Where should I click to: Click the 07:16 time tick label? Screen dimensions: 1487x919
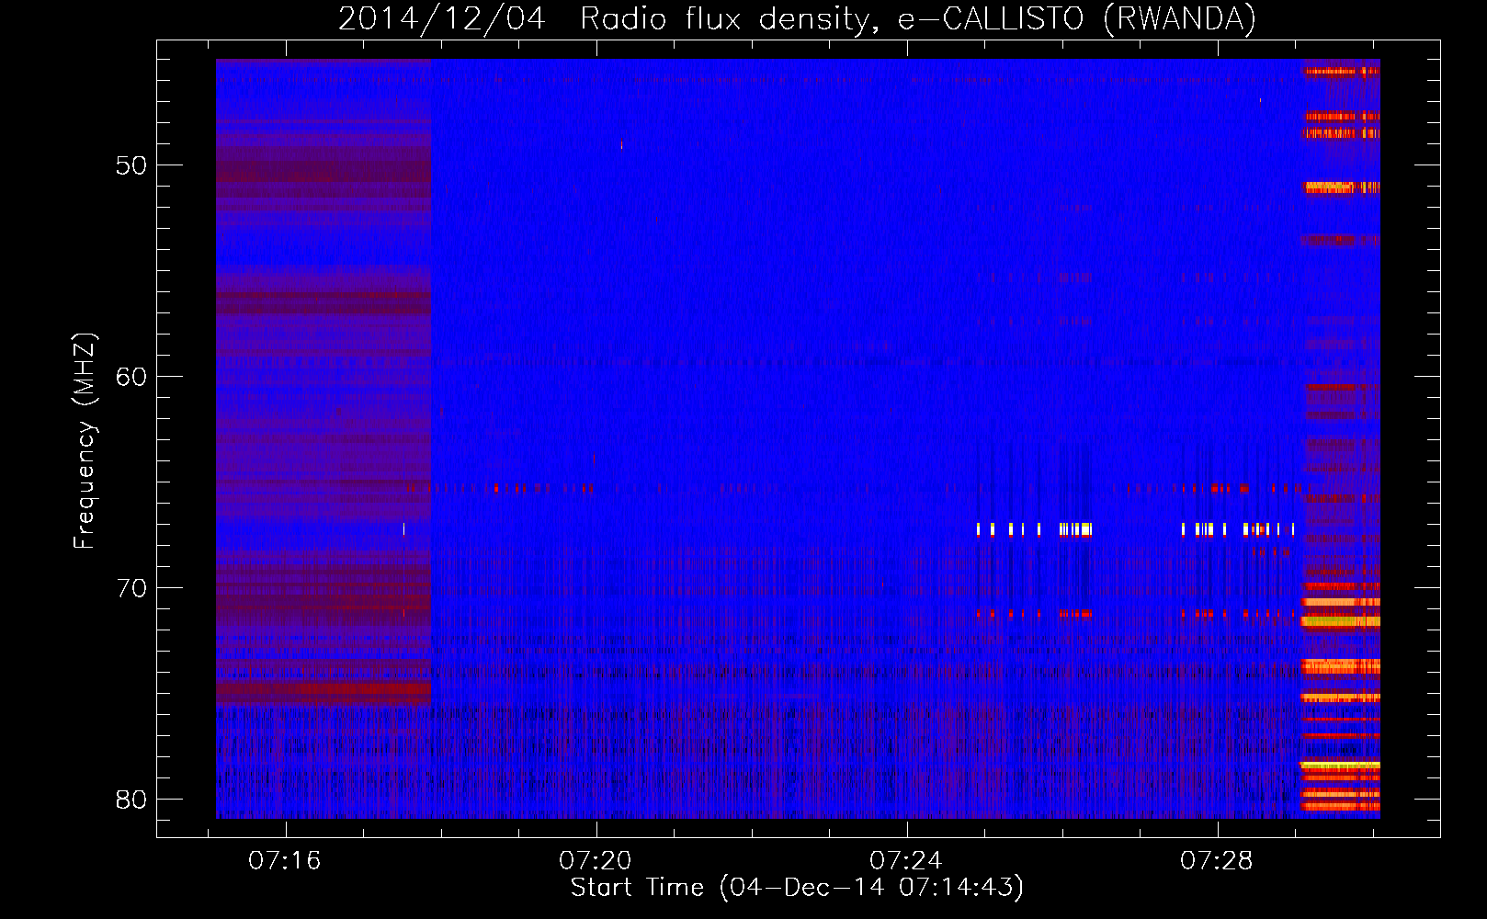(x=285, y=861)
